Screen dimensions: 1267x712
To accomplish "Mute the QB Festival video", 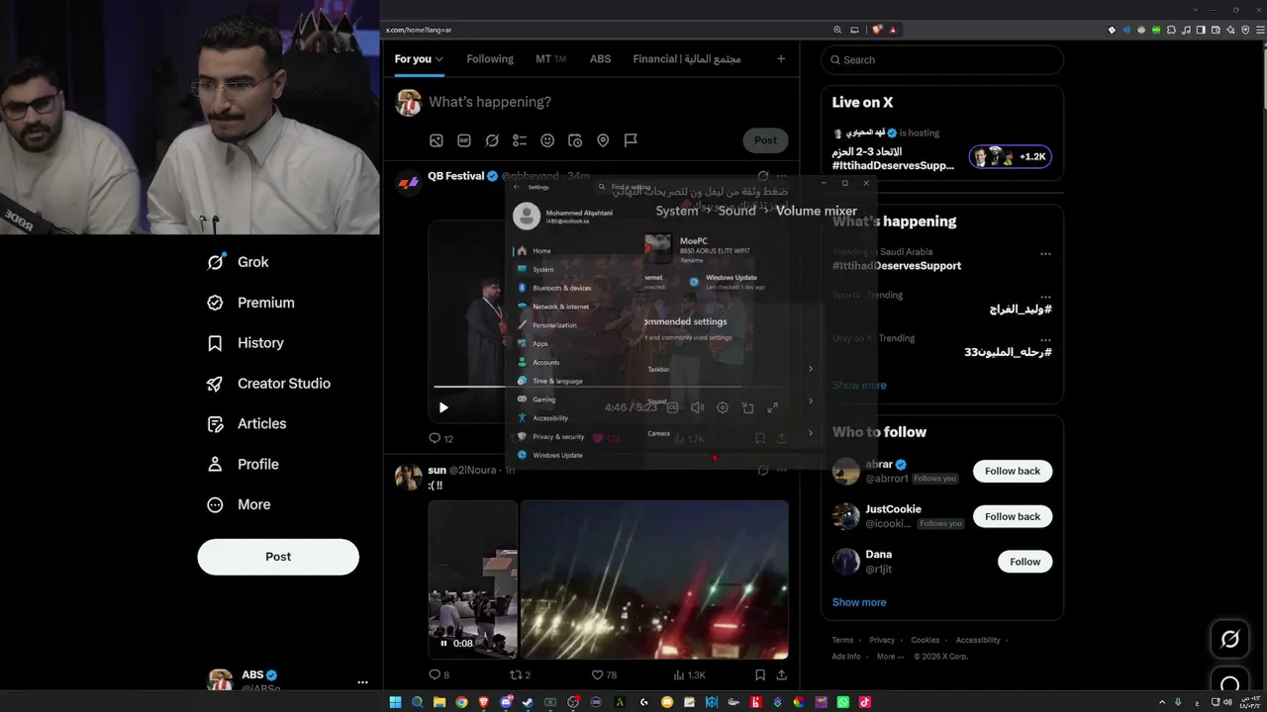I will (x=698, y=407).
